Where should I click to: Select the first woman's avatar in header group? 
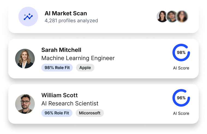[x=162, y=17]
